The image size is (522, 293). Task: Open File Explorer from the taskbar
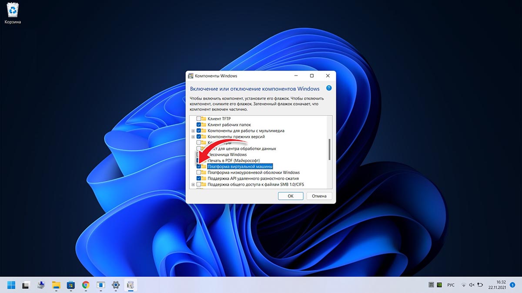coord(56,285)
